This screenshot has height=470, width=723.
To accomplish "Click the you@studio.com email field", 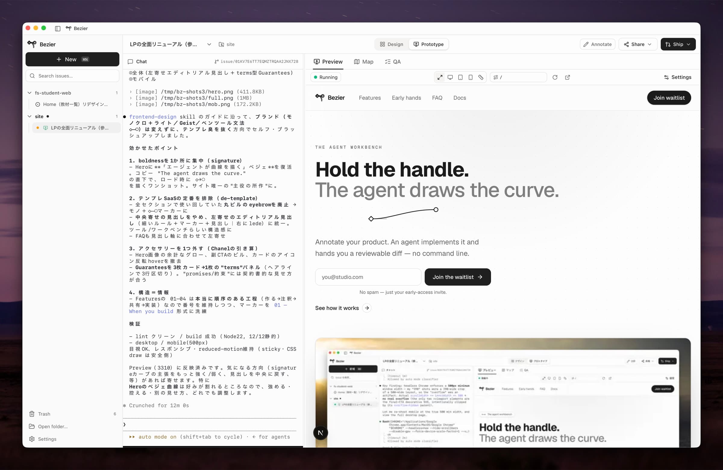I will [x=368, y=277].
